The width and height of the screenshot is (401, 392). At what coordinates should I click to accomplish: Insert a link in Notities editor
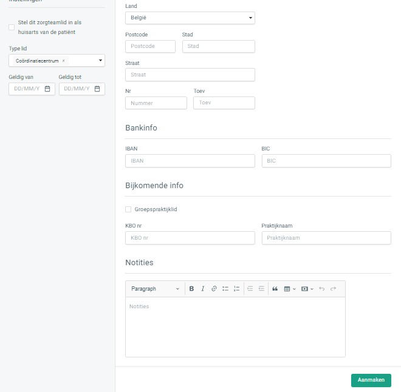click(214, 289)
